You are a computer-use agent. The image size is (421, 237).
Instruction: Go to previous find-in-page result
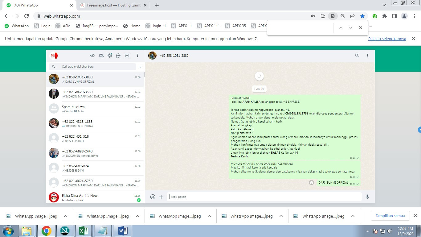point(341,28)
